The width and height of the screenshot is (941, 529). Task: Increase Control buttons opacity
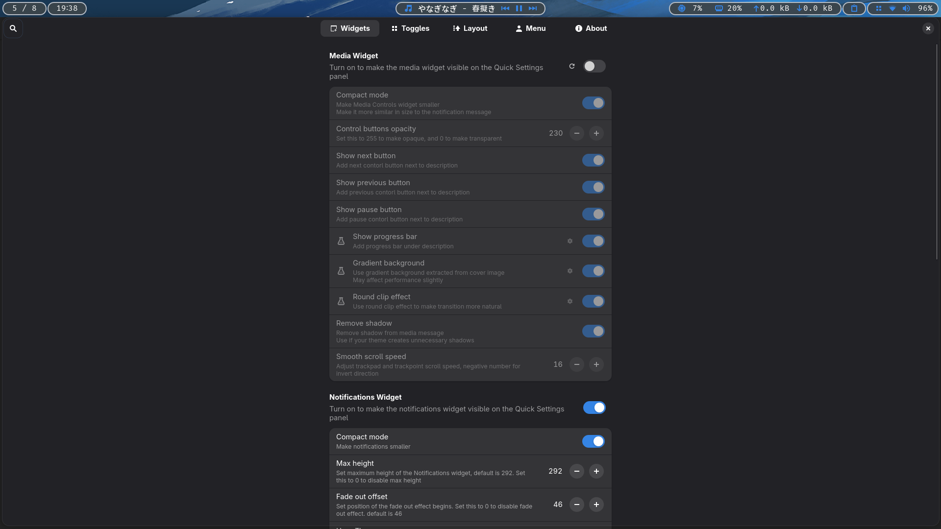point(596,133)
